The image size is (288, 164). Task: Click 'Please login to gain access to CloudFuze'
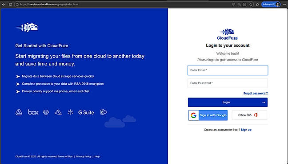point(228,60)
